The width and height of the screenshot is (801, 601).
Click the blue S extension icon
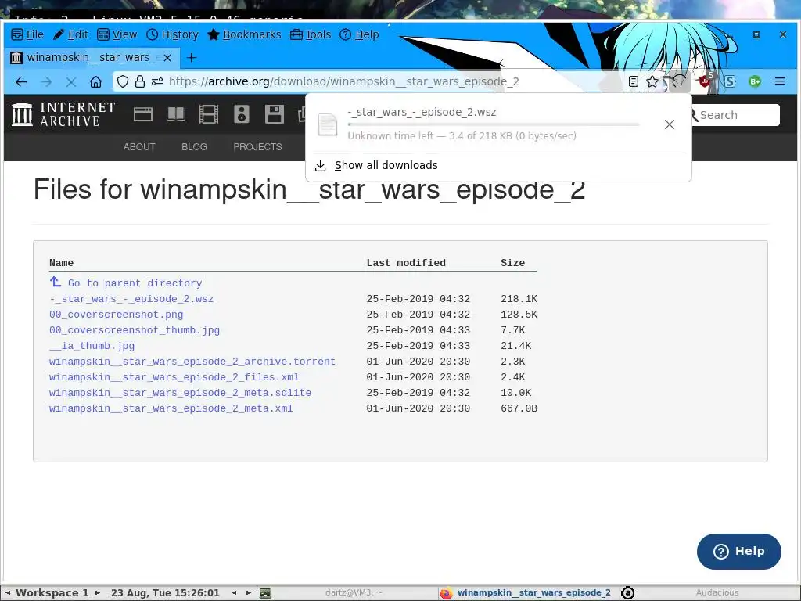pyautogui.click(x=730, y=81)
